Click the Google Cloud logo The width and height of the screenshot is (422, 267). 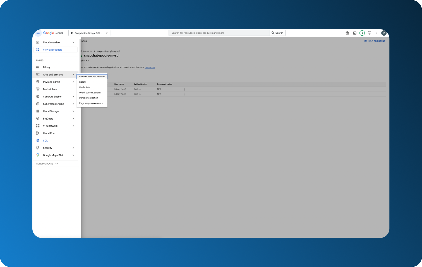coord(53,33)
